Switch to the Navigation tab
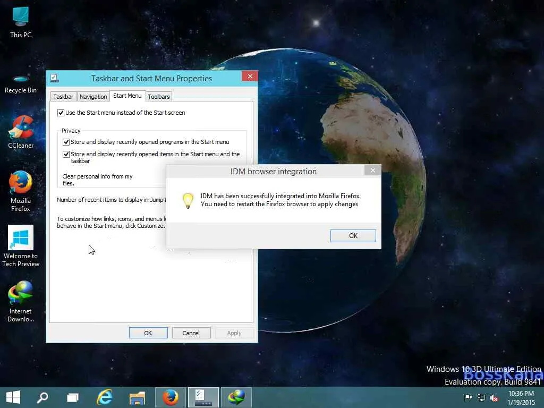 (93, 97)
